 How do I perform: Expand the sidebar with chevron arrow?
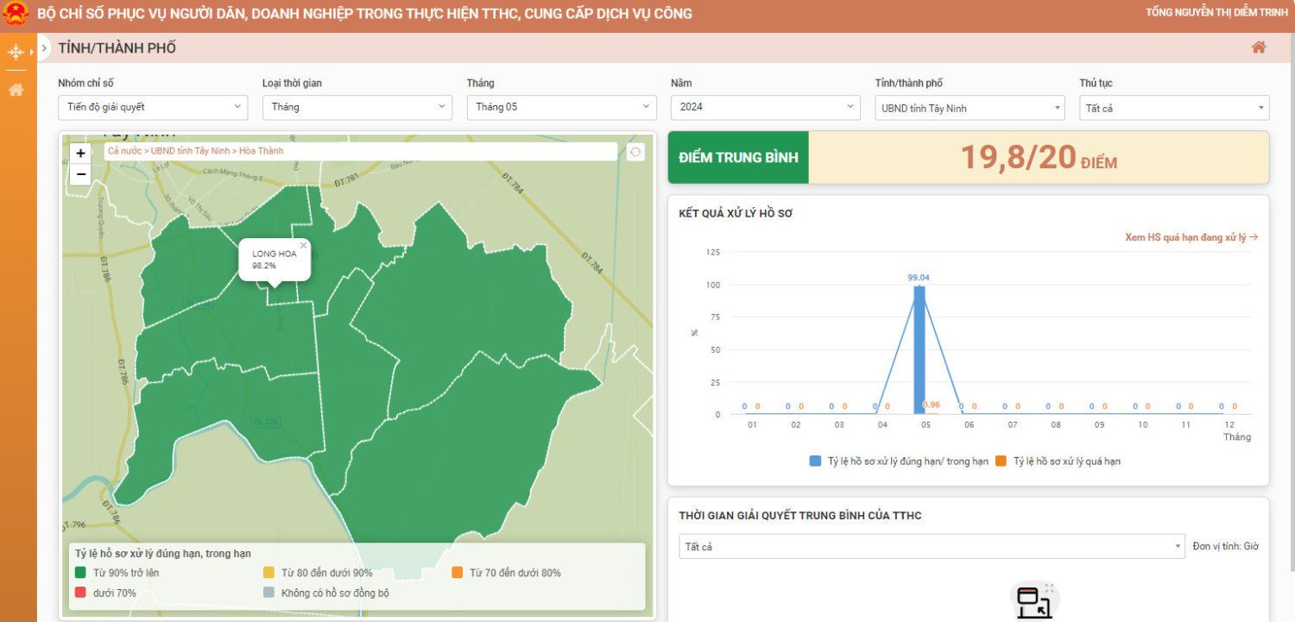44,48
